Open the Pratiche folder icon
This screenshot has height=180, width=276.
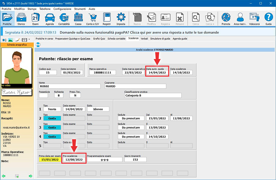pyautogui.click(x=7, y=18)
